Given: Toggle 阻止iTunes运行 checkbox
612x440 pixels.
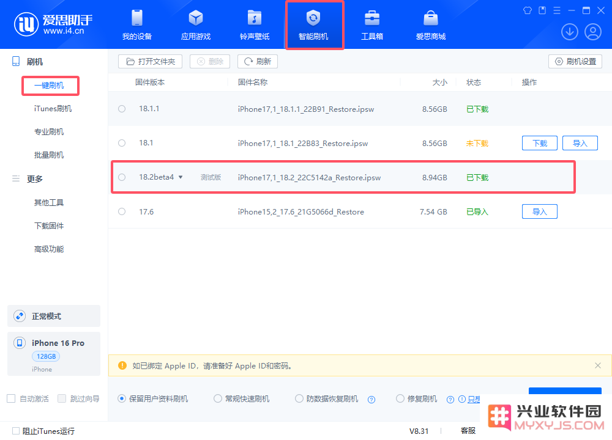Looking at the screenshot, I should pyautogui.click(x=16, y=431).
